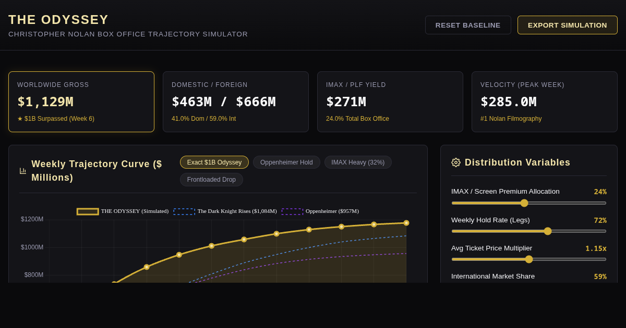Click the #1 Nolan Filmography text
The width and height of the screenshot is (626, 328).
click(511, 119)
